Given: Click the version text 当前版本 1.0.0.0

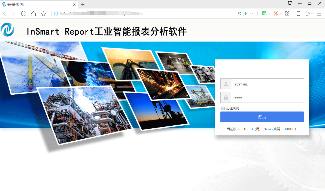Looking at the screenshot, I should click(x=240, y=129).
